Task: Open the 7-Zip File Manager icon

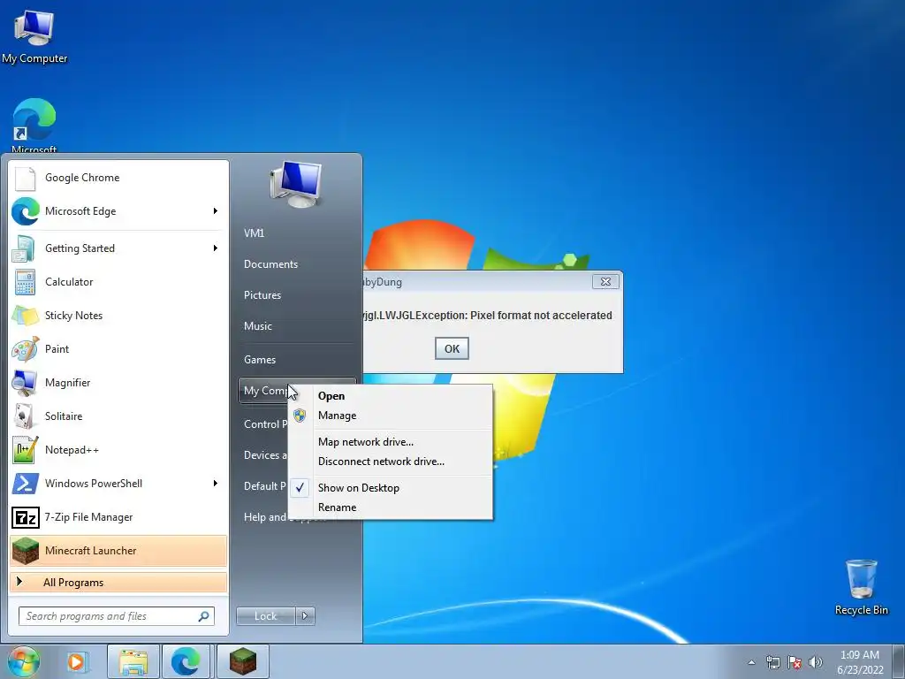Action: pyautogui.click(x=26, y=517)
